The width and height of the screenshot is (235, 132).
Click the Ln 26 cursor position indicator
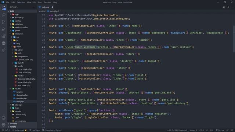[x=177, y=130]
